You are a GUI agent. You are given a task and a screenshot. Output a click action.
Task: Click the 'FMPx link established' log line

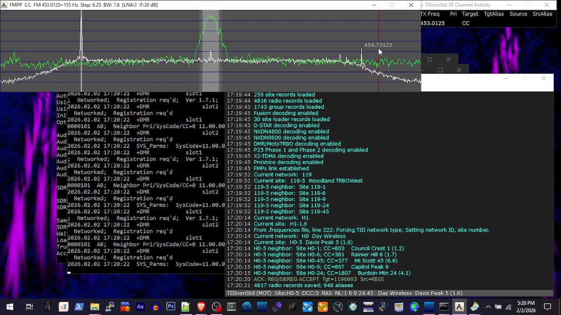pyautogui.click(x=281, y=168)
